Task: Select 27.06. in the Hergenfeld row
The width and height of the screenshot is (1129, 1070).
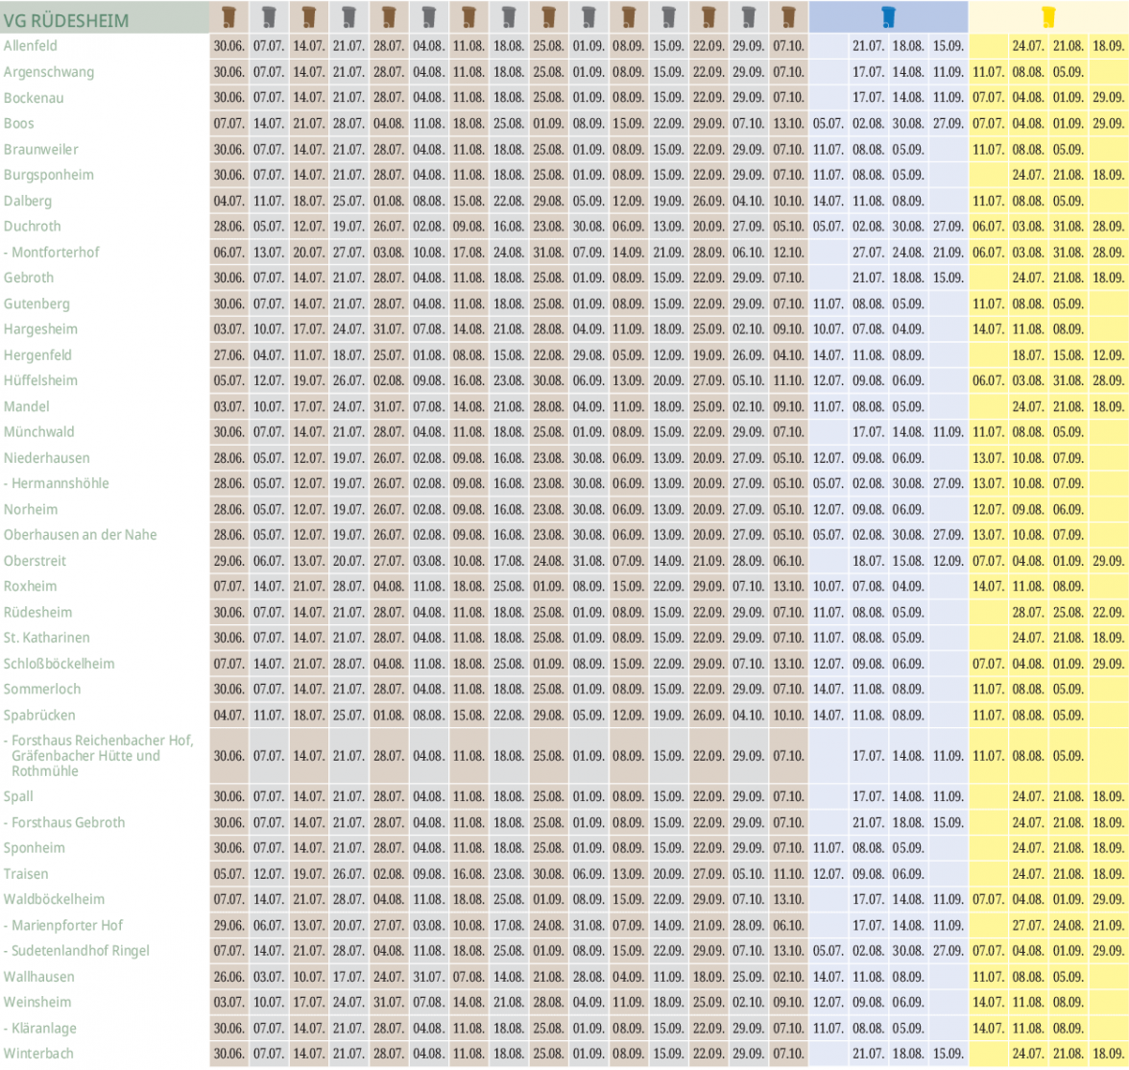Action: point(228,355)
